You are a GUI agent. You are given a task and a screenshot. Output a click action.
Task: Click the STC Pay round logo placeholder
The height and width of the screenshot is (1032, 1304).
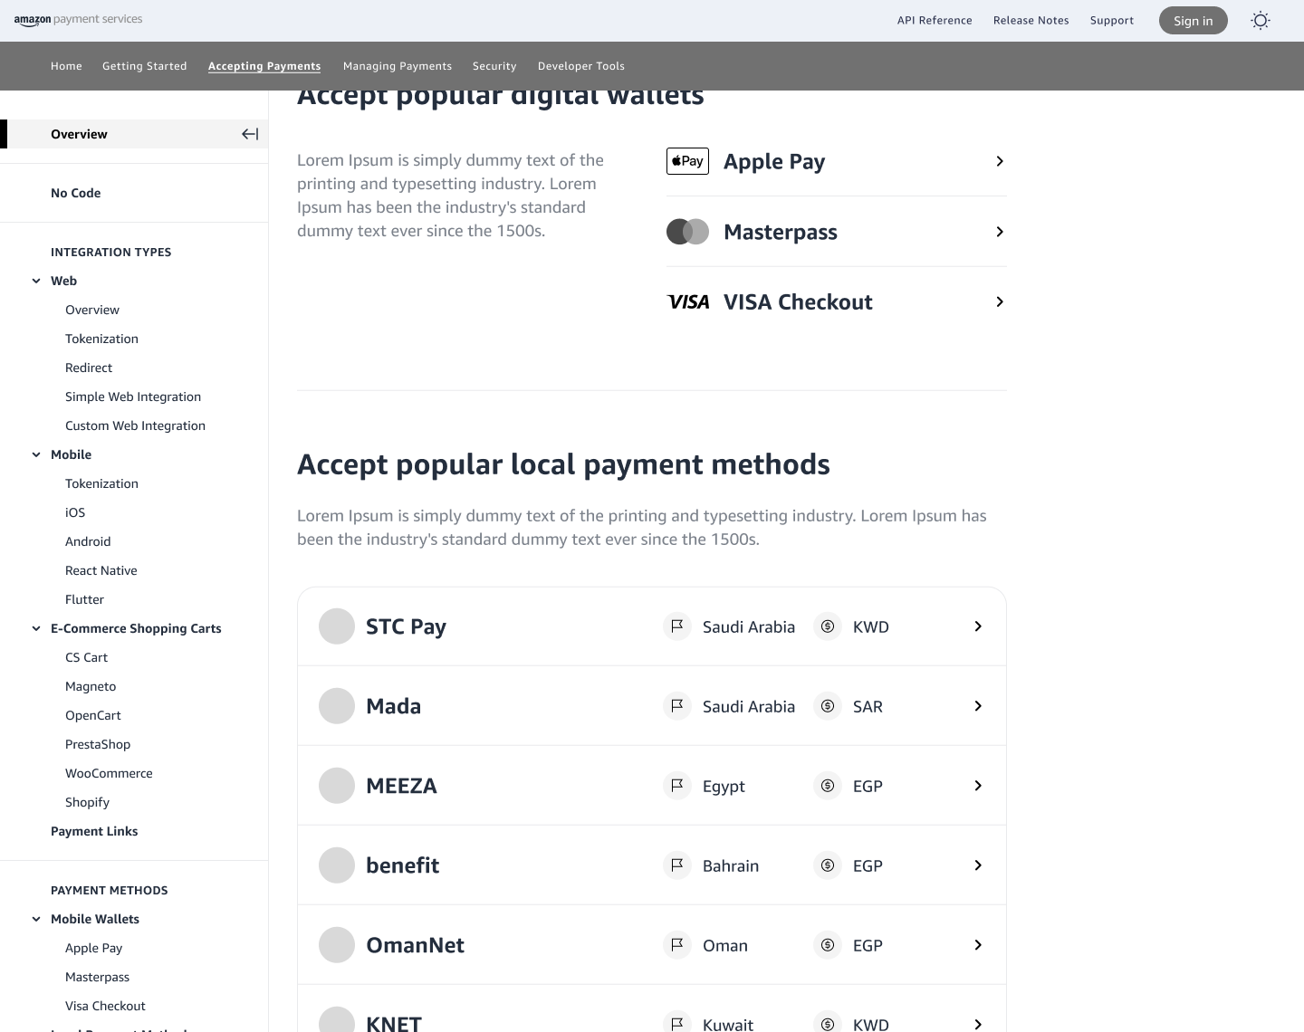[337, 626]
